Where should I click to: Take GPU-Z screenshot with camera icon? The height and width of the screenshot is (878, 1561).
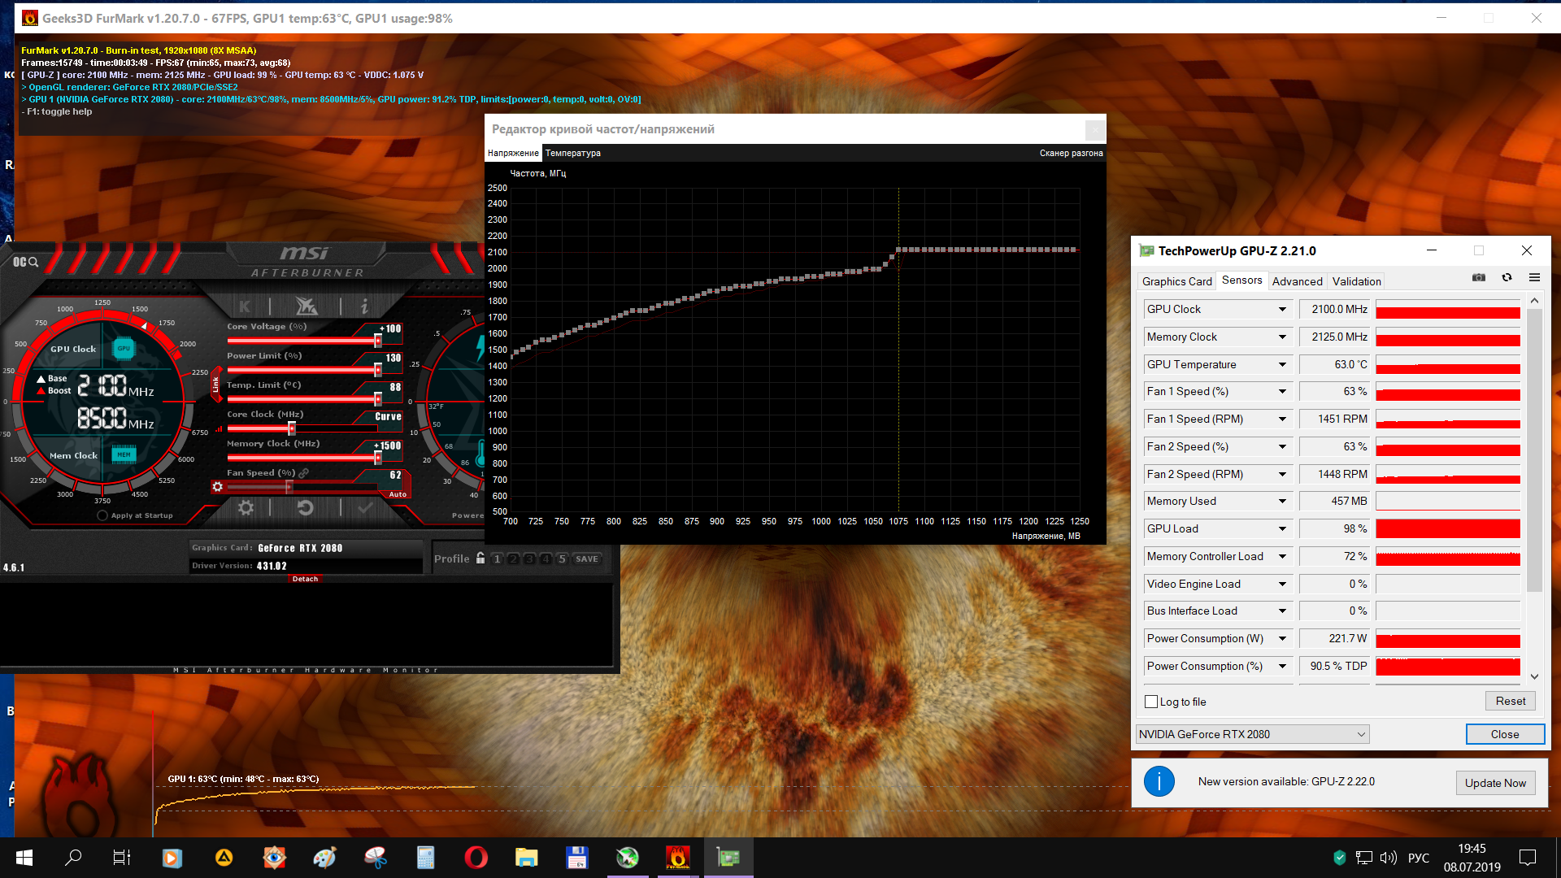[1478, 278]
